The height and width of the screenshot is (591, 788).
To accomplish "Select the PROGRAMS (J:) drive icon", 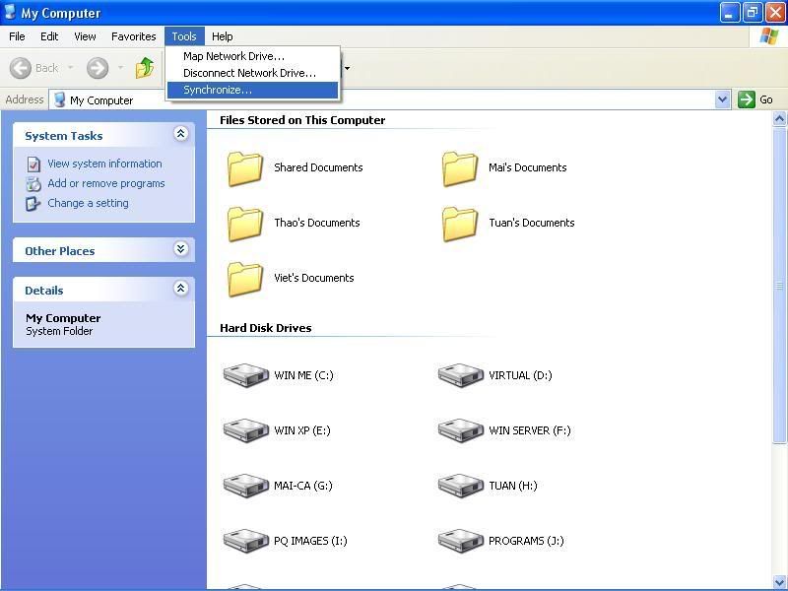I will point(460,541).
